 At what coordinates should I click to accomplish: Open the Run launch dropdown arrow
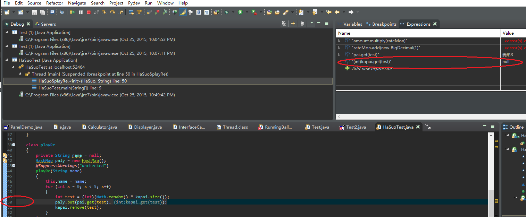(x=247, y=12)
